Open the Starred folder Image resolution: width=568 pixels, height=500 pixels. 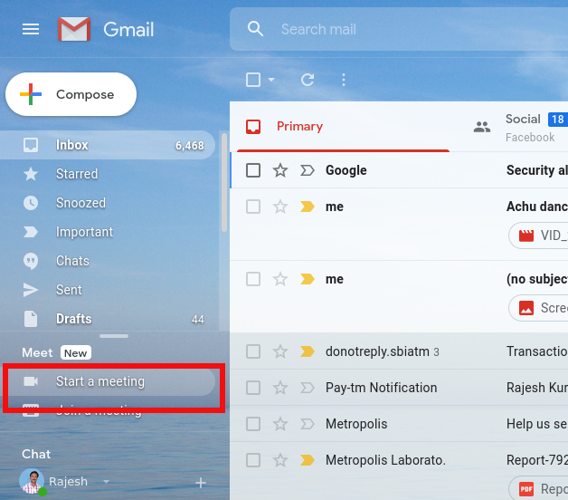(108, 174)
